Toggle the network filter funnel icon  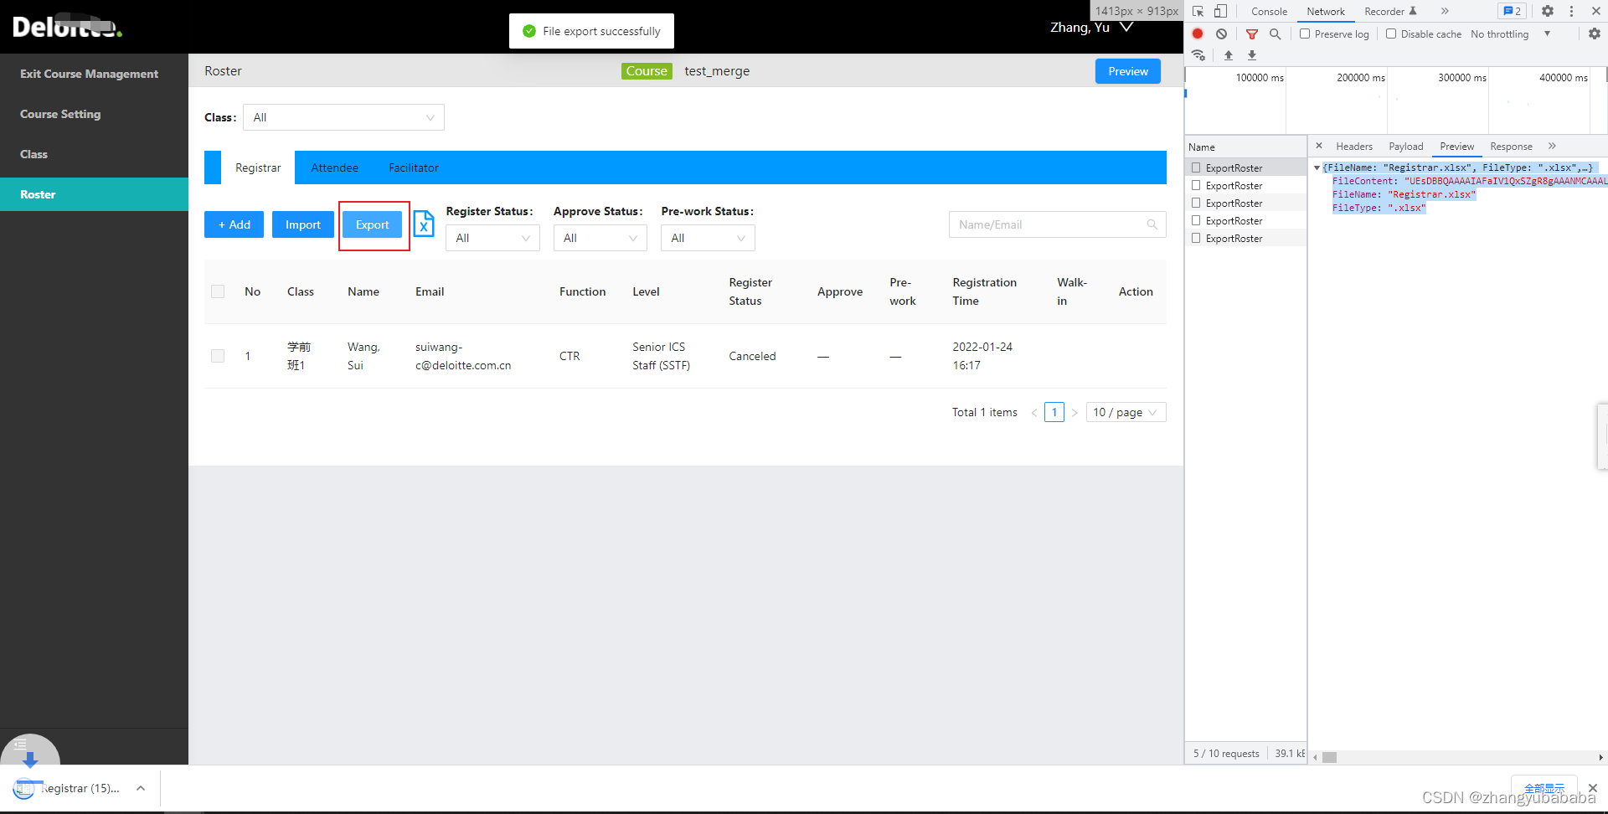coord(1252,34)
